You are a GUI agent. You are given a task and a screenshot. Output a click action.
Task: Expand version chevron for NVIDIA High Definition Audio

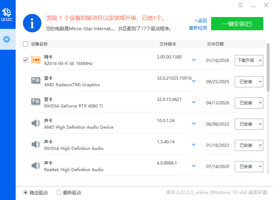pos(194,145)
